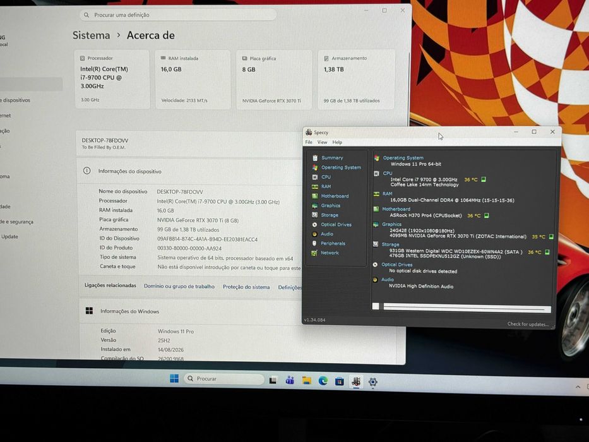The width and height of the screenshot is (589, 442).
Task: Click the Placa gráfica card in Settings
Action: coord(274,80)
